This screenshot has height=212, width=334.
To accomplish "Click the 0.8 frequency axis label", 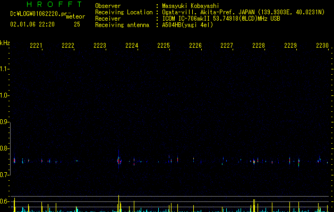I will 4,148.
